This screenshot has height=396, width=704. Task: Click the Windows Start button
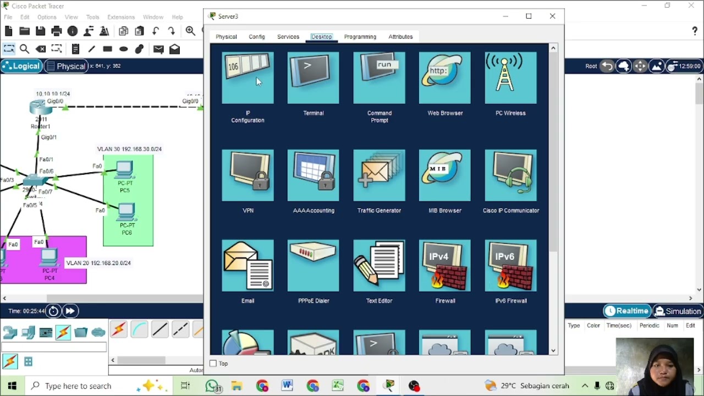(12, 386)
